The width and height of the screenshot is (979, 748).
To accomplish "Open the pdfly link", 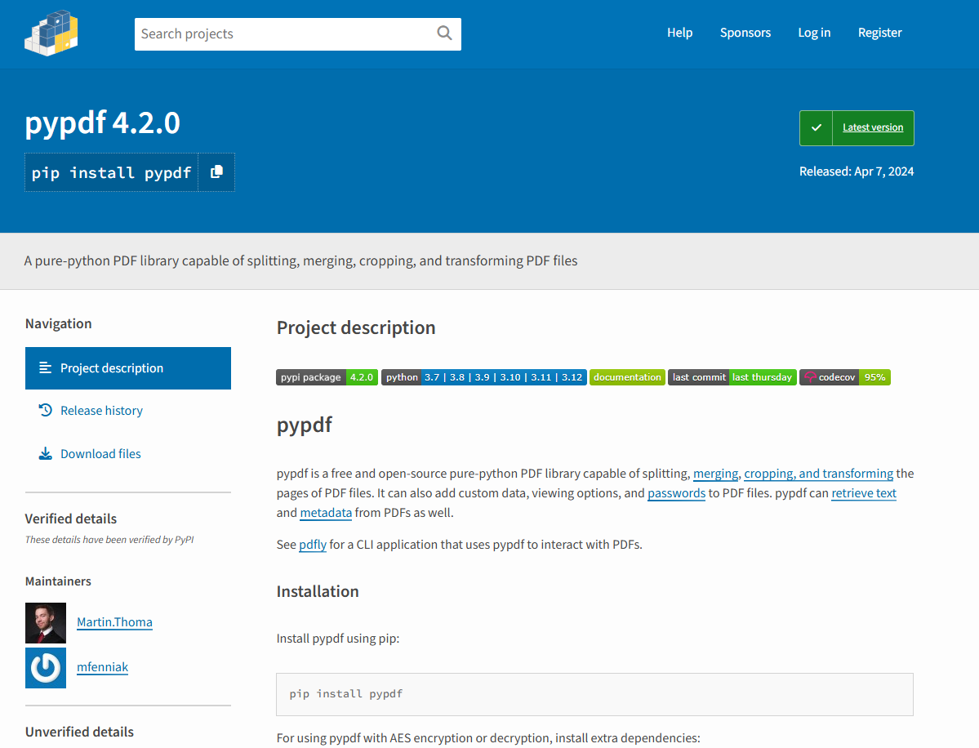I will click(x=313, y=545).
